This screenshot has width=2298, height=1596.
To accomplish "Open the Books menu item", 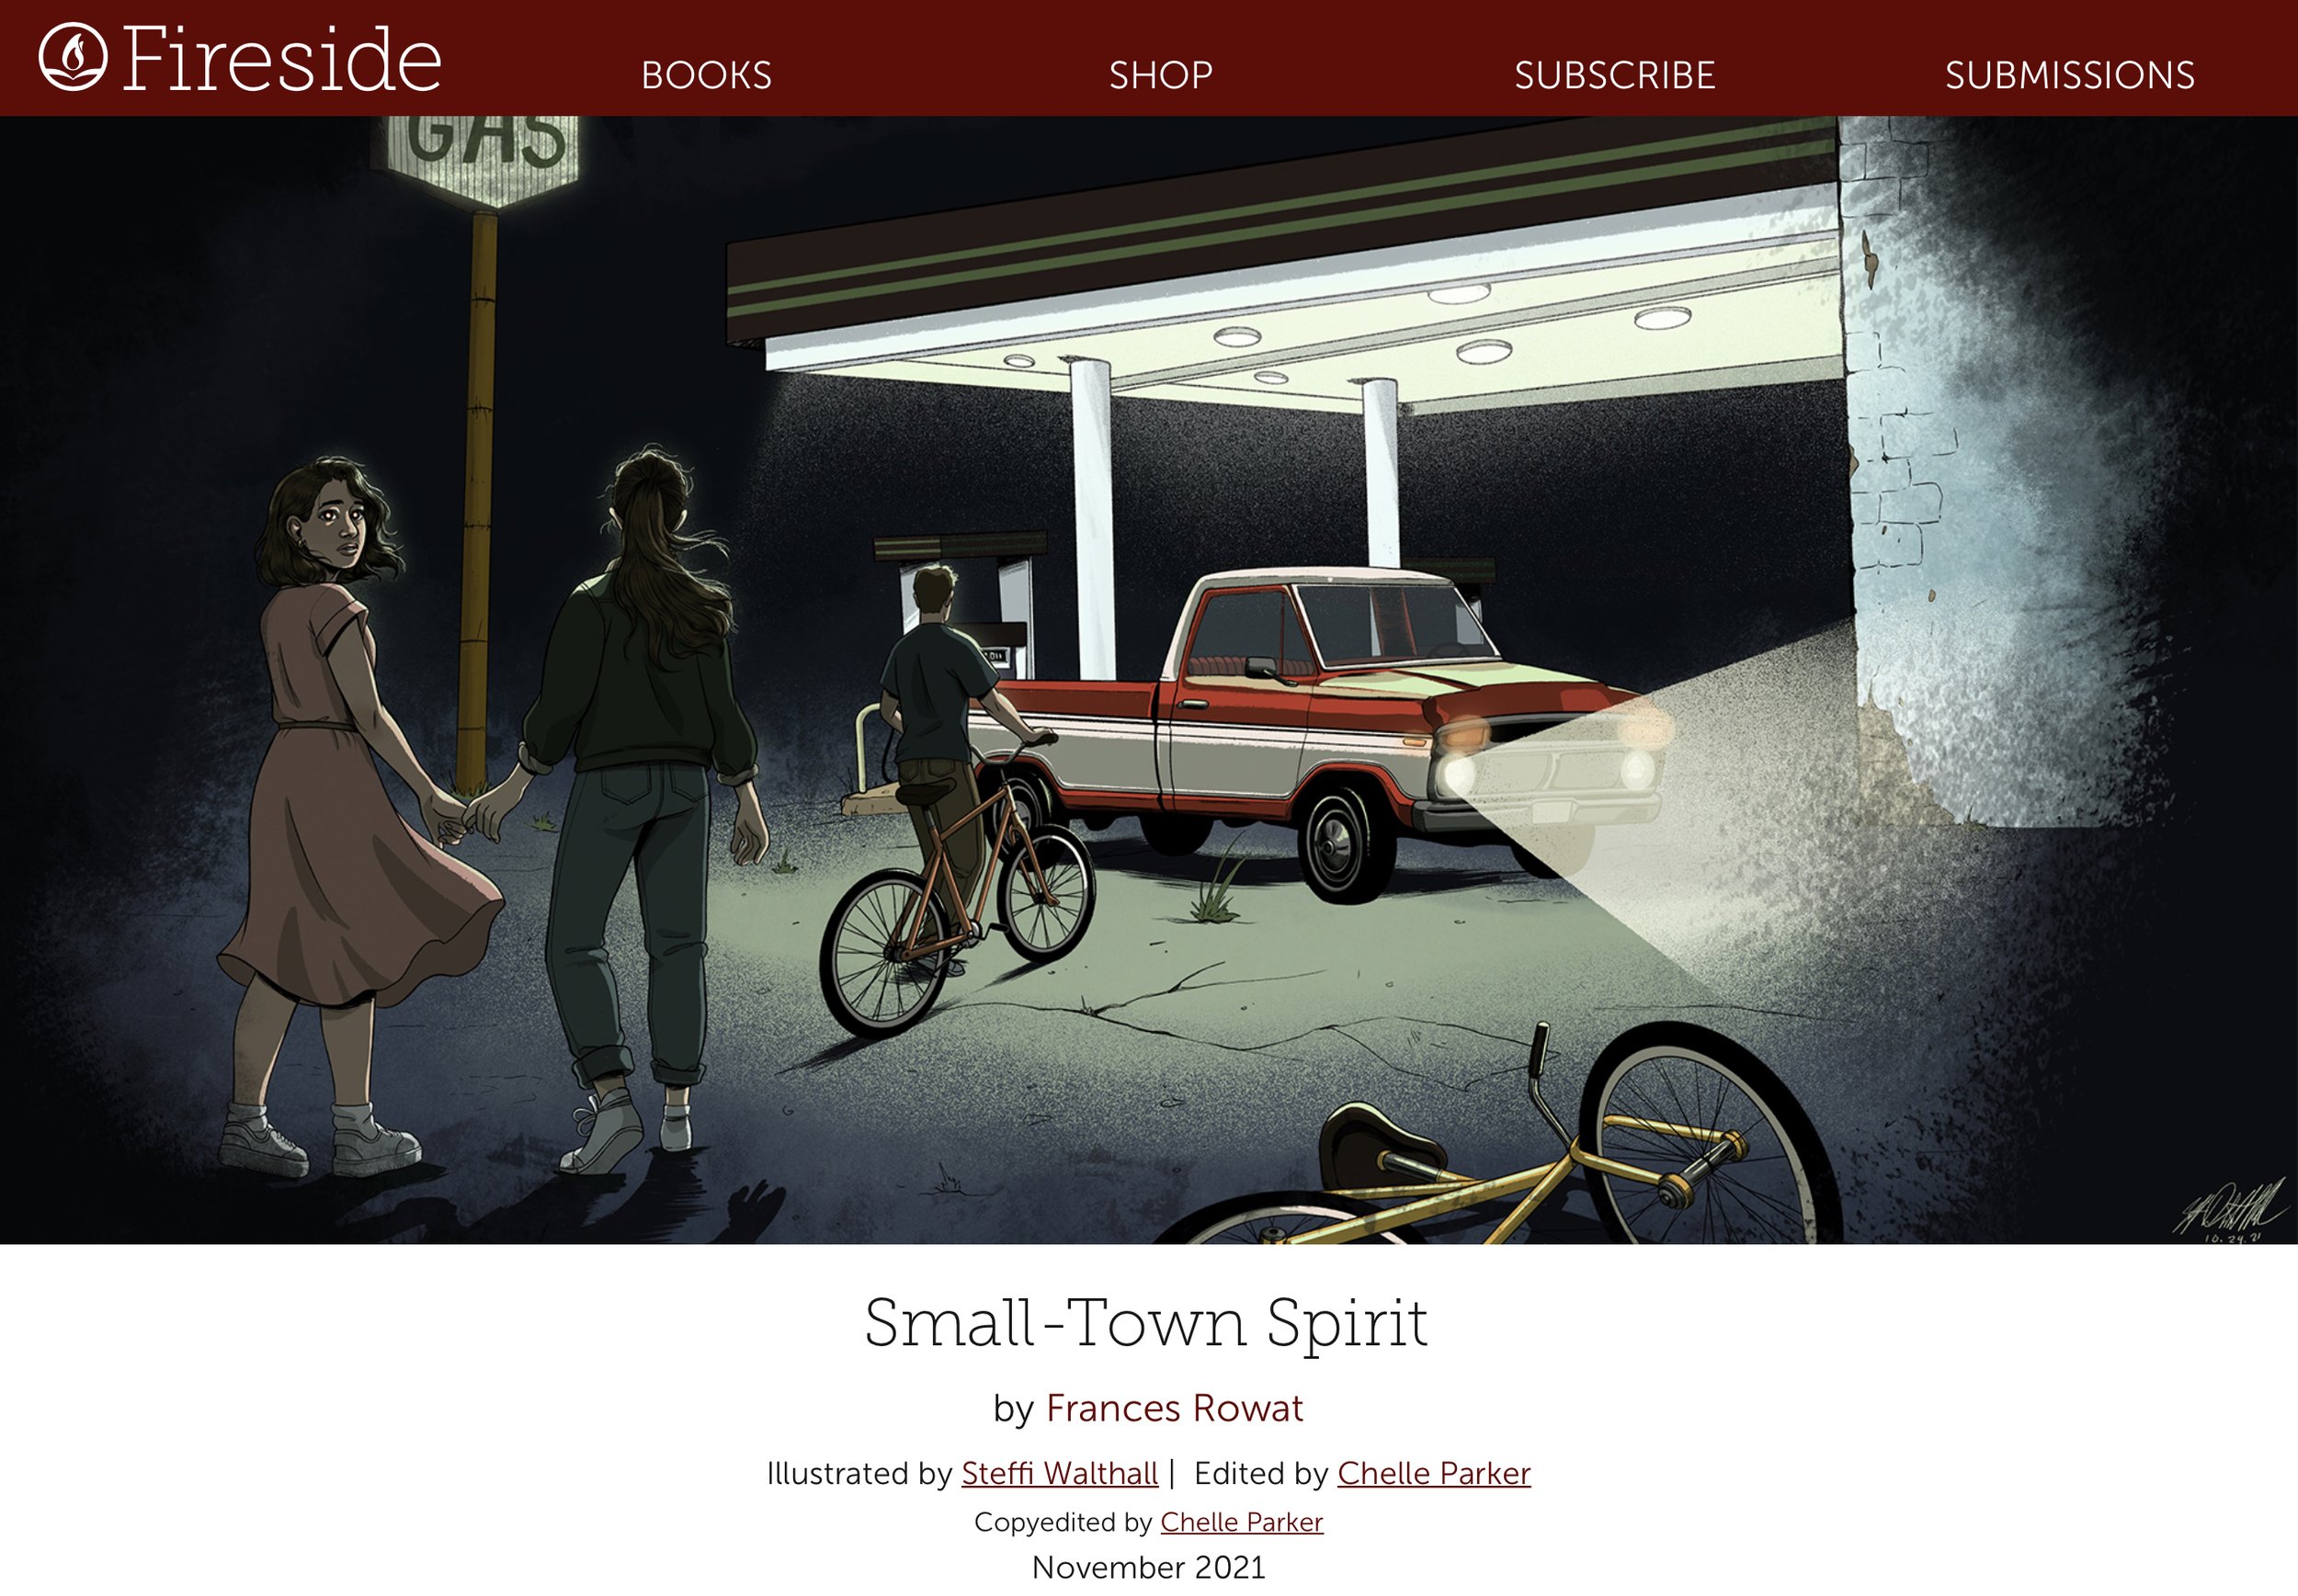I will coord(706,76).
